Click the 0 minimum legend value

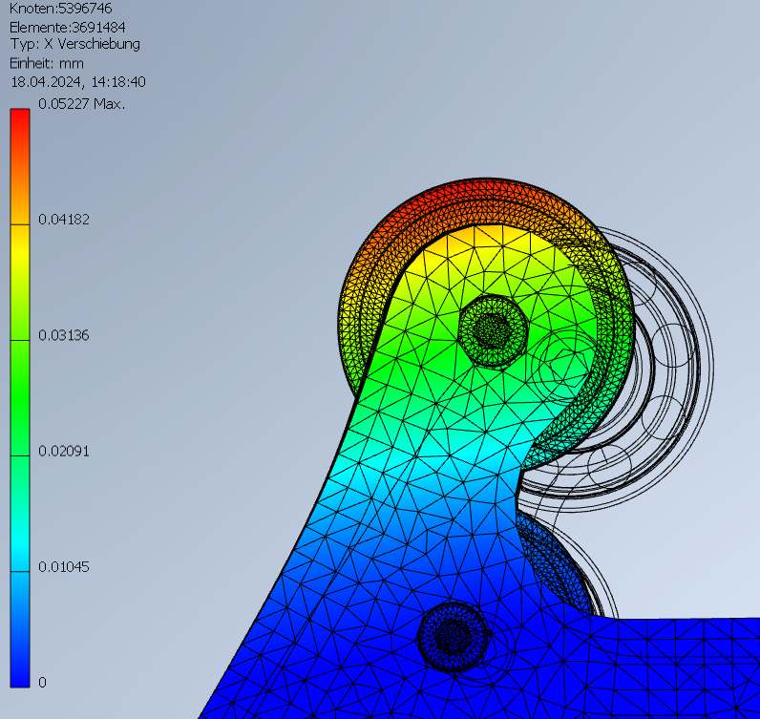[x=42, y=682]
